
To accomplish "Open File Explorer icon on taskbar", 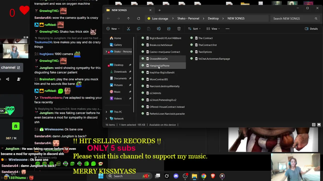I will pos(194,176).
